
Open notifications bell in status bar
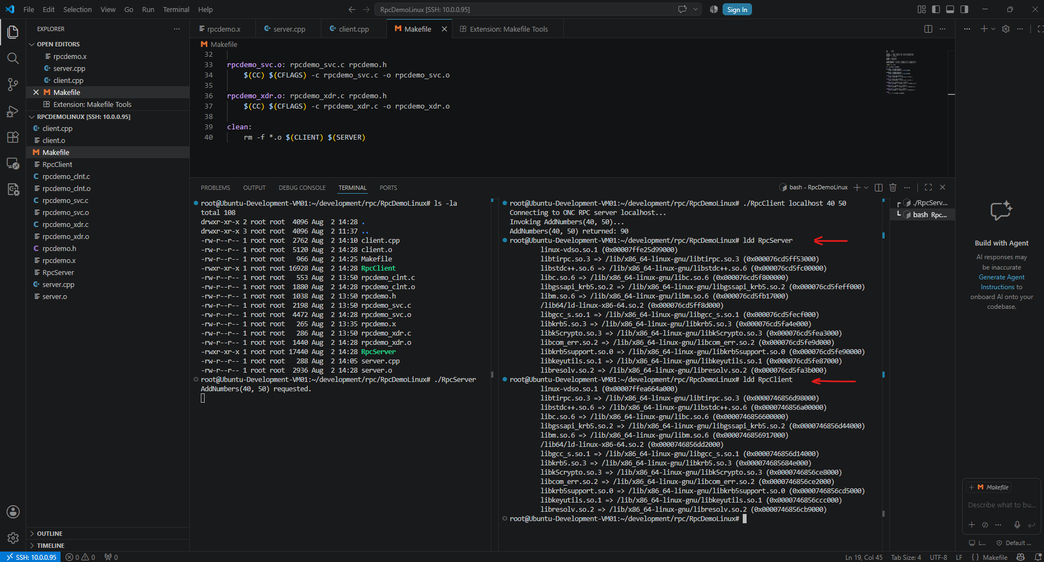[x=1038, y=557]
